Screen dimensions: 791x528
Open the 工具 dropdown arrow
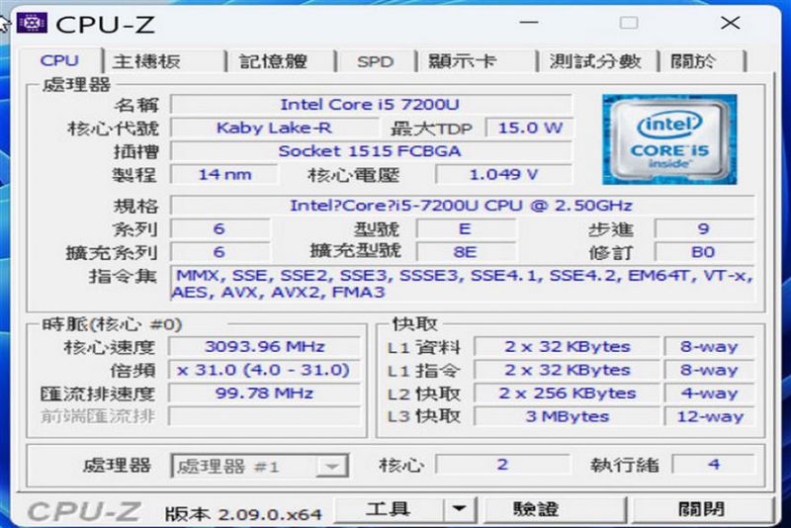[x=460, y=509]
